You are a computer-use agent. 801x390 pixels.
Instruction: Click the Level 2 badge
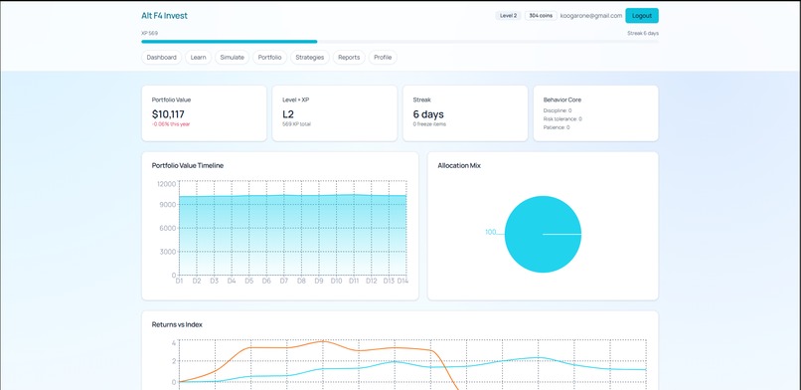click(508, 16)
